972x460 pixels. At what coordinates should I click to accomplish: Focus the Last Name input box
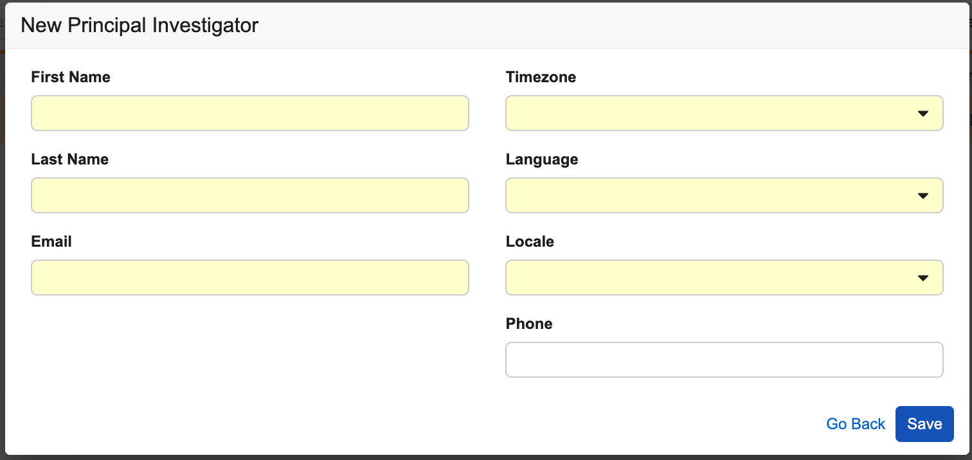pos(250,195)
